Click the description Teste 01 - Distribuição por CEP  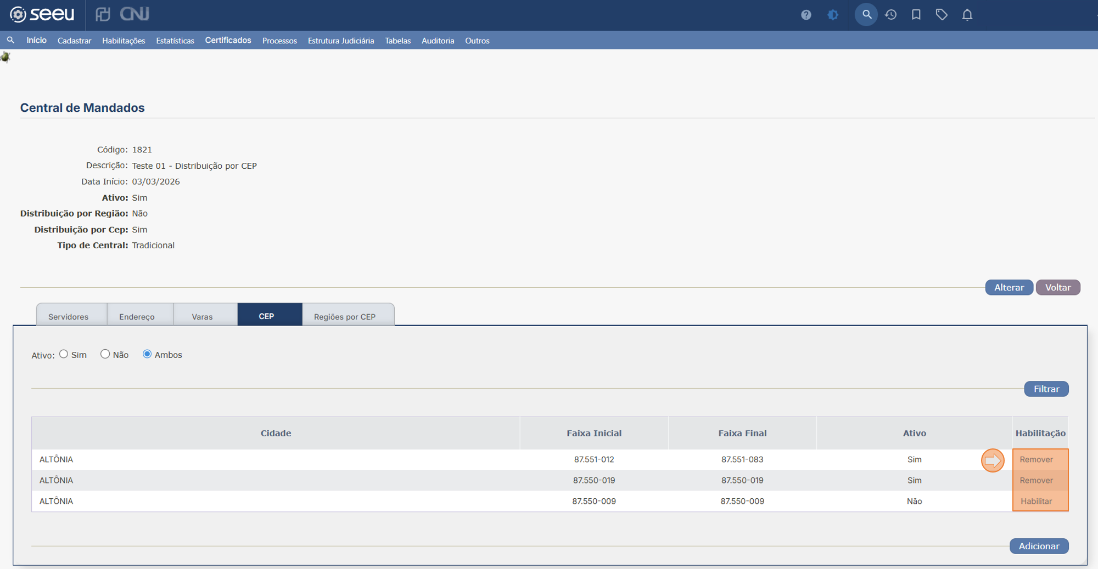(194, 166)
